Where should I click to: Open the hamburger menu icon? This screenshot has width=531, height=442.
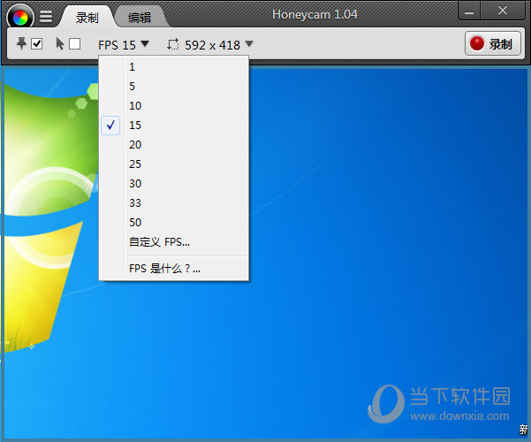click(x=46, y=16)
